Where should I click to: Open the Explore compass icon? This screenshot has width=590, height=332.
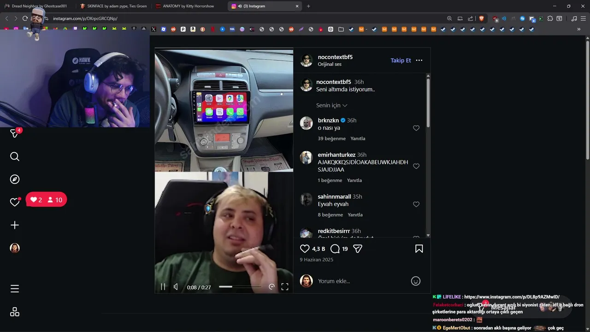point(15,179)
